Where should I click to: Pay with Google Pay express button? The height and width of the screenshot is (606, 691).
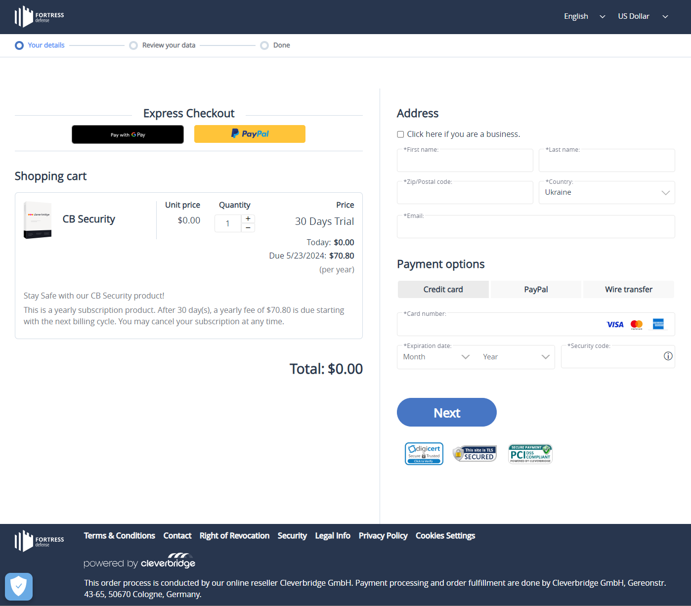pyautogui.click(x=128, y=134)
